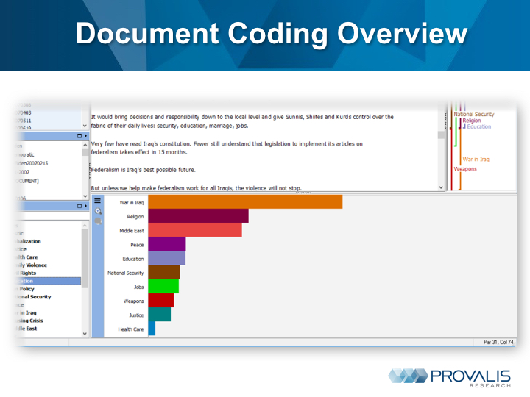Click the undock icon on codes panel header
530x397 pixels.
click(79, 207)
